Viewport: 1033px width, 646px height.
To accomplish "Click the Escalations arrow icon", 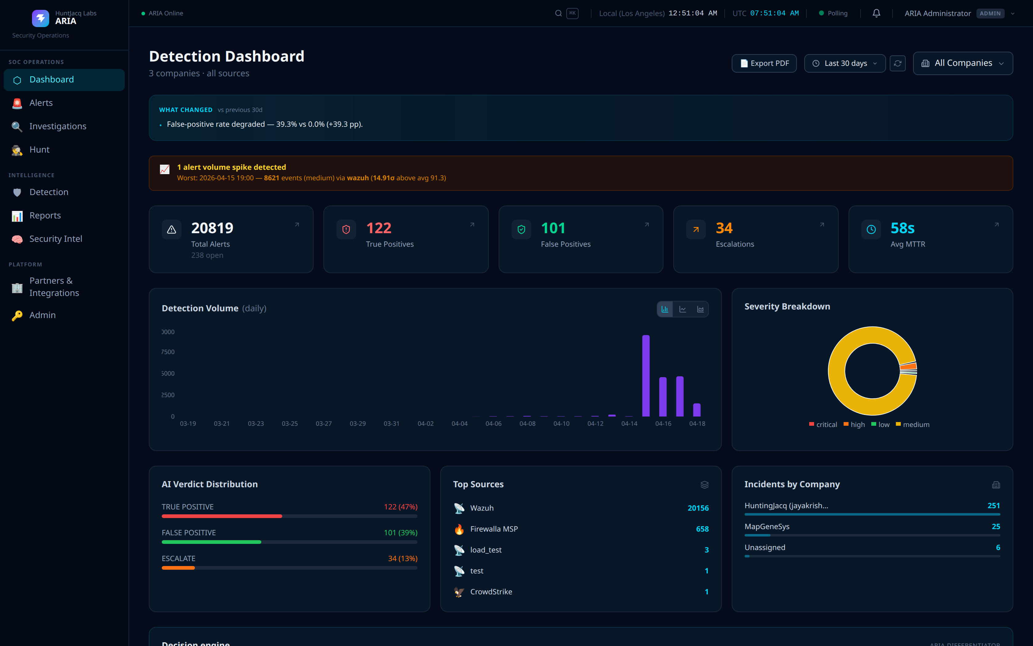I will click(x=696, y=230).
